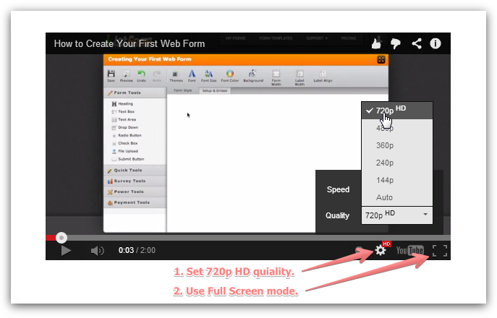Click the video progress bar handle
The width and height of the screenshot is (497, 318).
(61, 237)
